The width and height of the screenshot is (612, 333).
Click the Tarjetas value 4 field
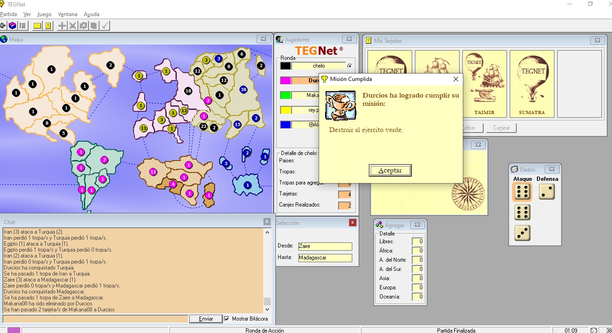point(344,194)
